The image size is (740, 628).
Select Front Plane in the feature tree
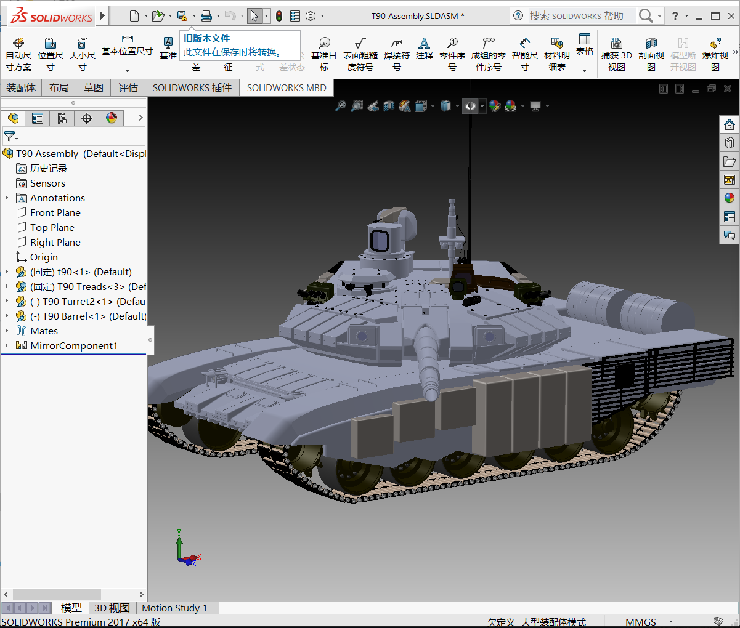(55, 213)
